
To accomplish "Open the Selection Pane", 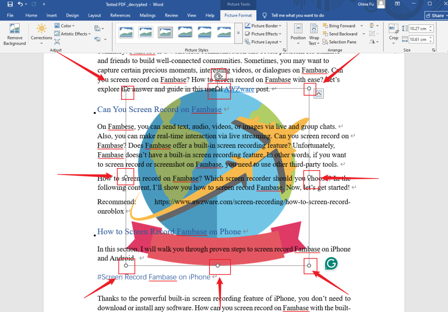I will 339,42.
